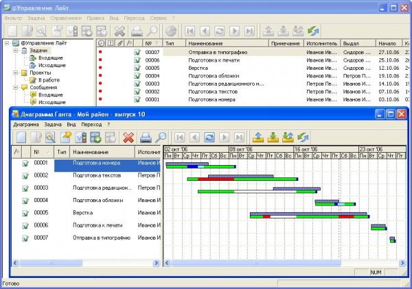Collapse the Управление Лайт root tree node

[x=7, y=43]
